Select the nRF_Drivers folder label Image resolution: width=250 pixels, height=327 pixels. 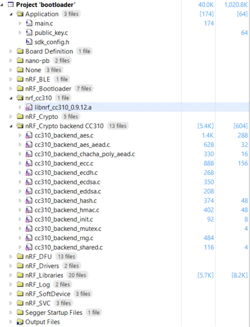[x=42, y=266]
